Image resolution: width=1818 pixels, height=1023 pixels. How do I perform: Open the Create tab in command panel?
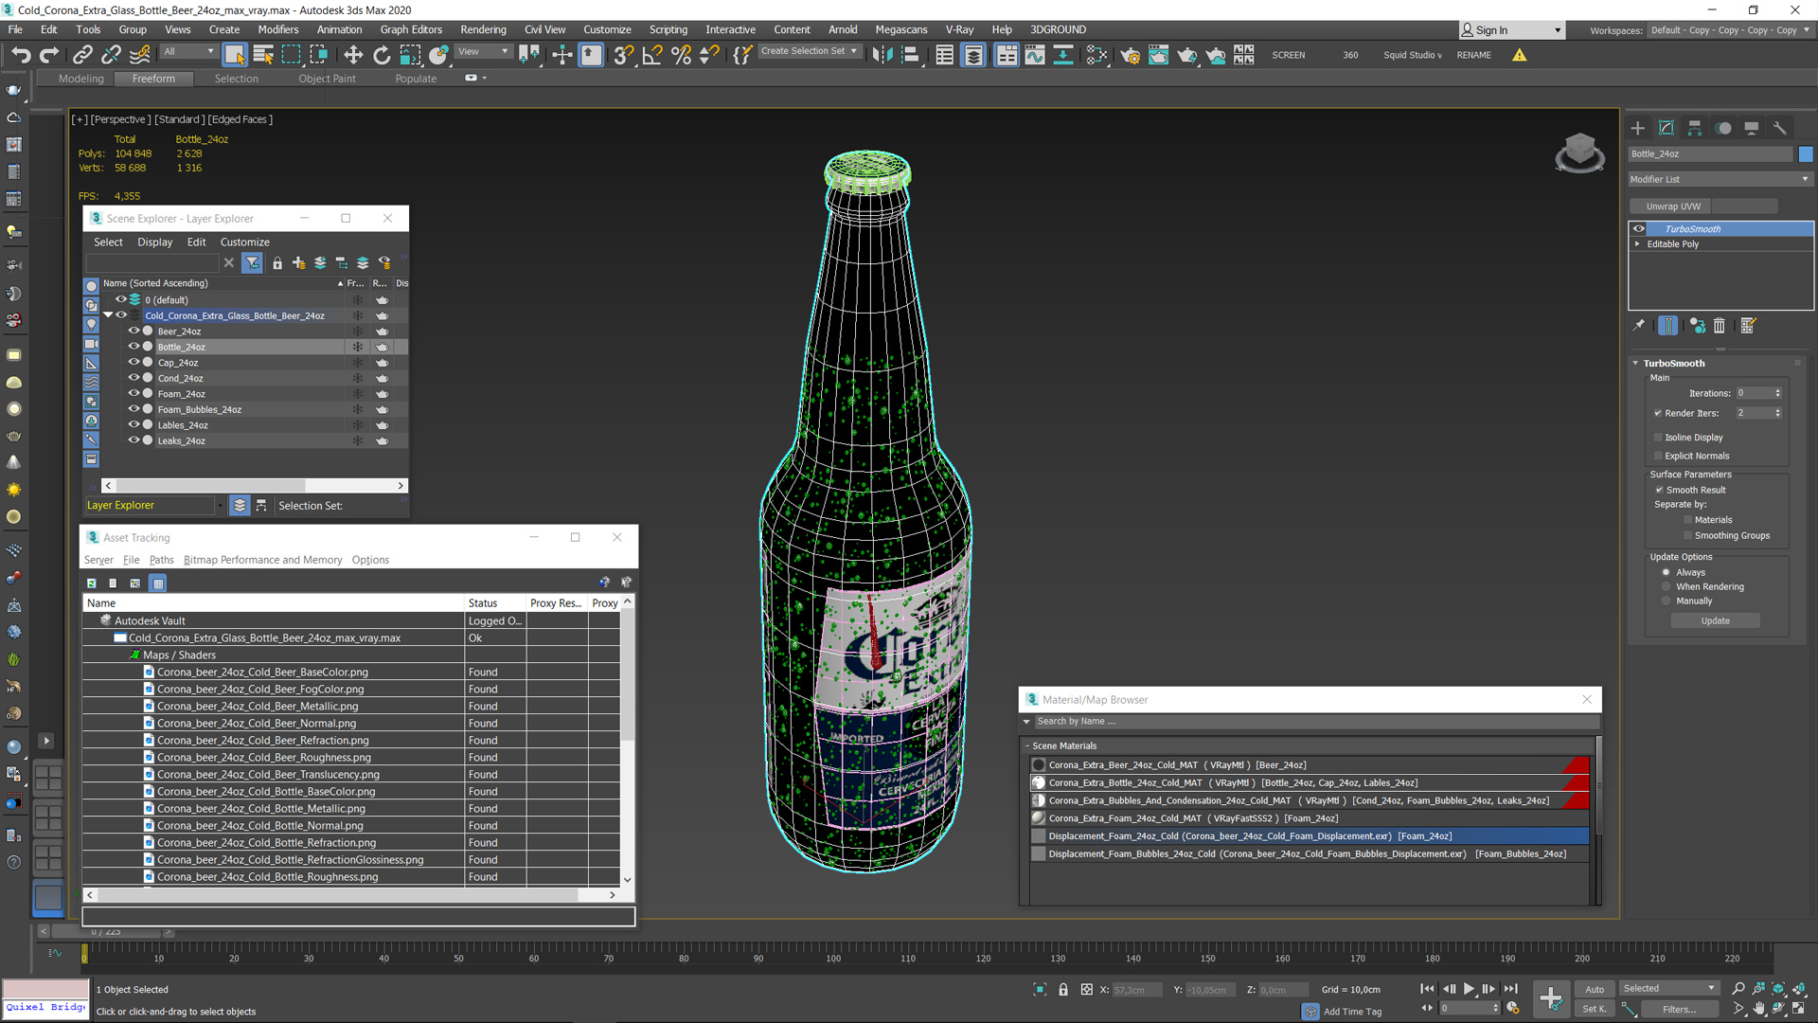pyautogui.click(x=1638, y=128)
